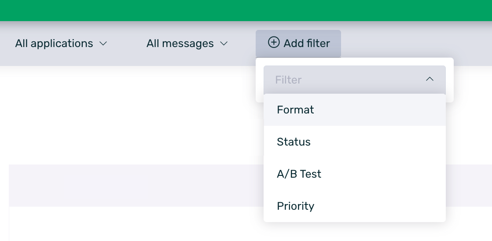Viewport: 492px width, 241px height.
Task: Open the All applications dropdown
Action: point(61,44)
